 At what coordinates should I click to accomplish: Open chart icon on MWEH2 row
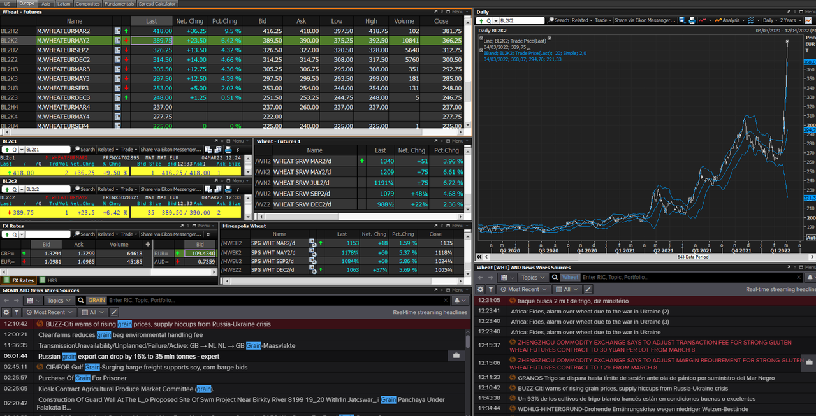[x=312, y=243]
